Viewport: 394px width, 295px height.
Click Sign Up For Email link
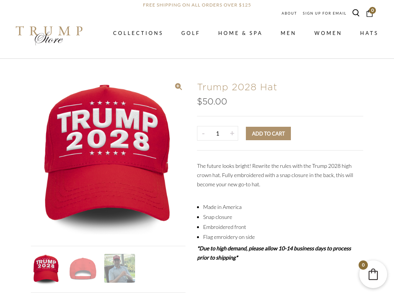coord(324,13)
